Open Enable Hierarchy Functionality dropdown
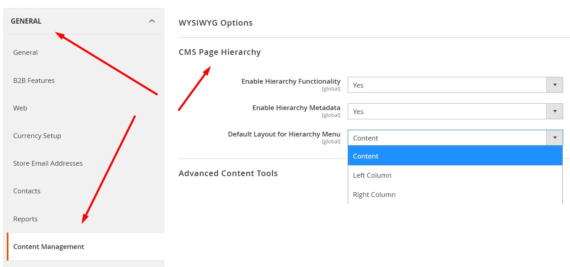 447,85
